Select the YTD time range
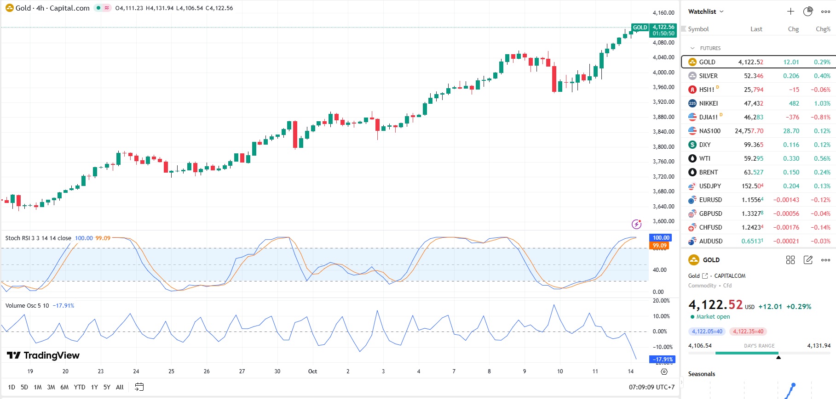 click(80, 387)
